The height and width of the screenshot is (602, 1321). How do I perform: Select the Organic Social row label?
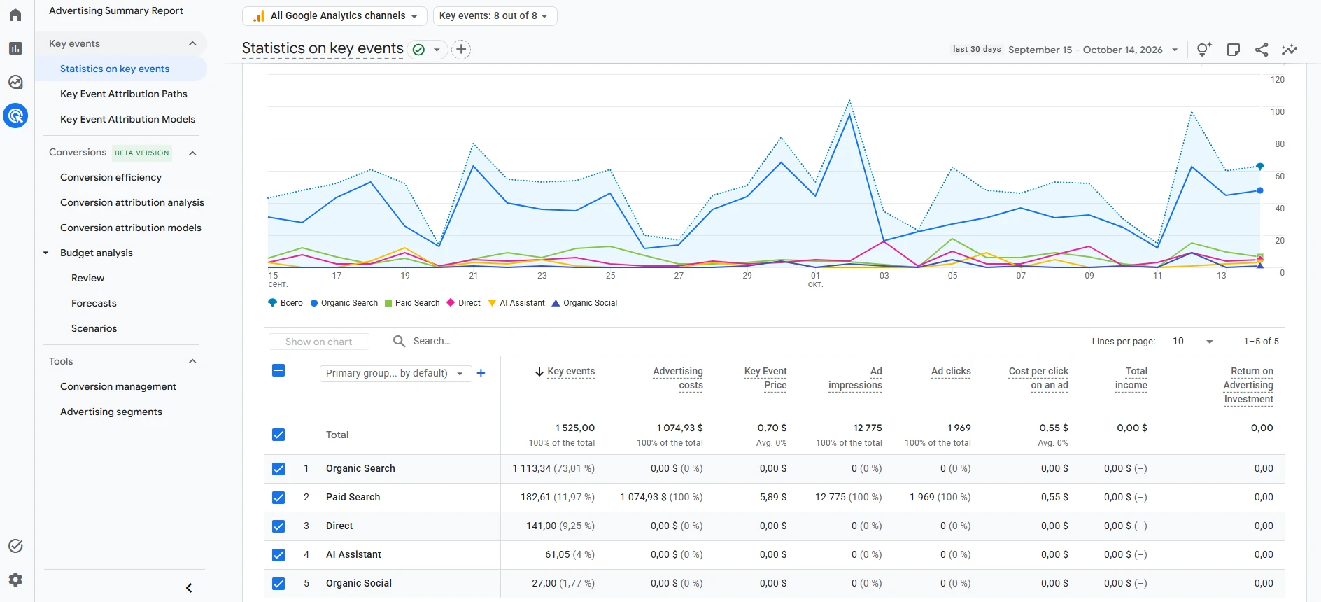359,583
